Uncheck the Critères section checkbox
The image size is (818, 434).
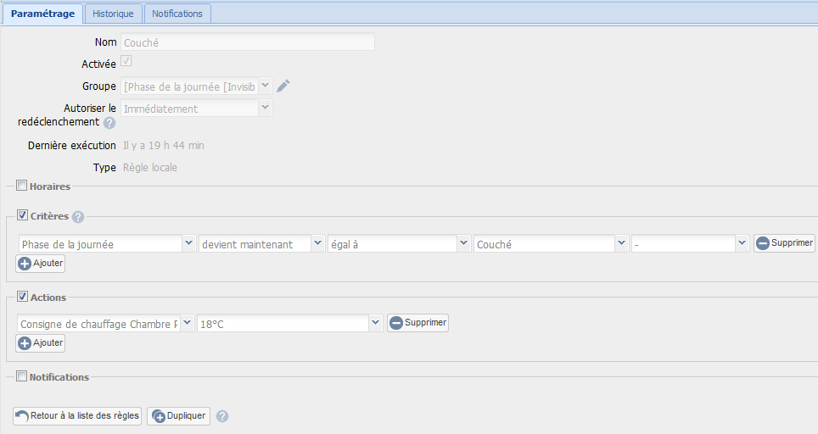(x=22, y=215)
